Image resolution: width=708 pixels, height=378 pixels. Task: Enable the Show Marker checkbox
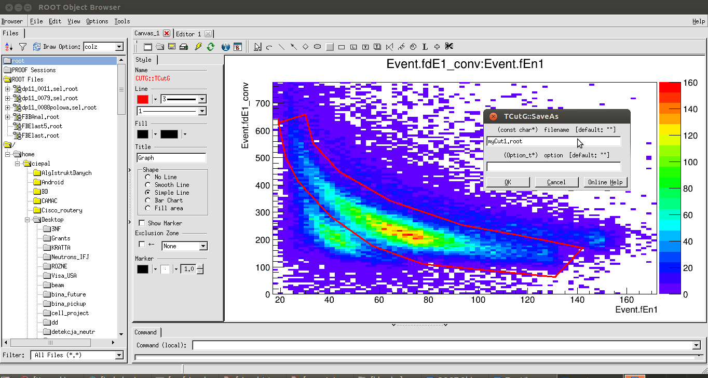(142, 223)
